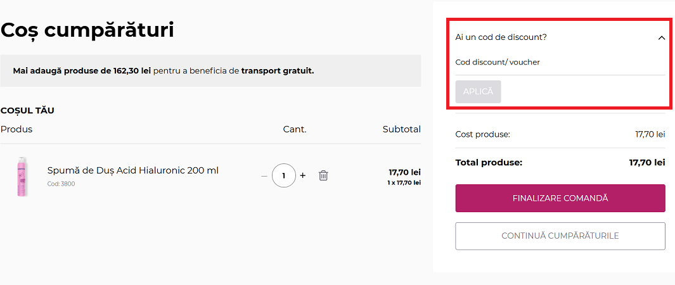
Task: Click FINALIZARE COMANDĂ to check out
Action: point(560,198)
